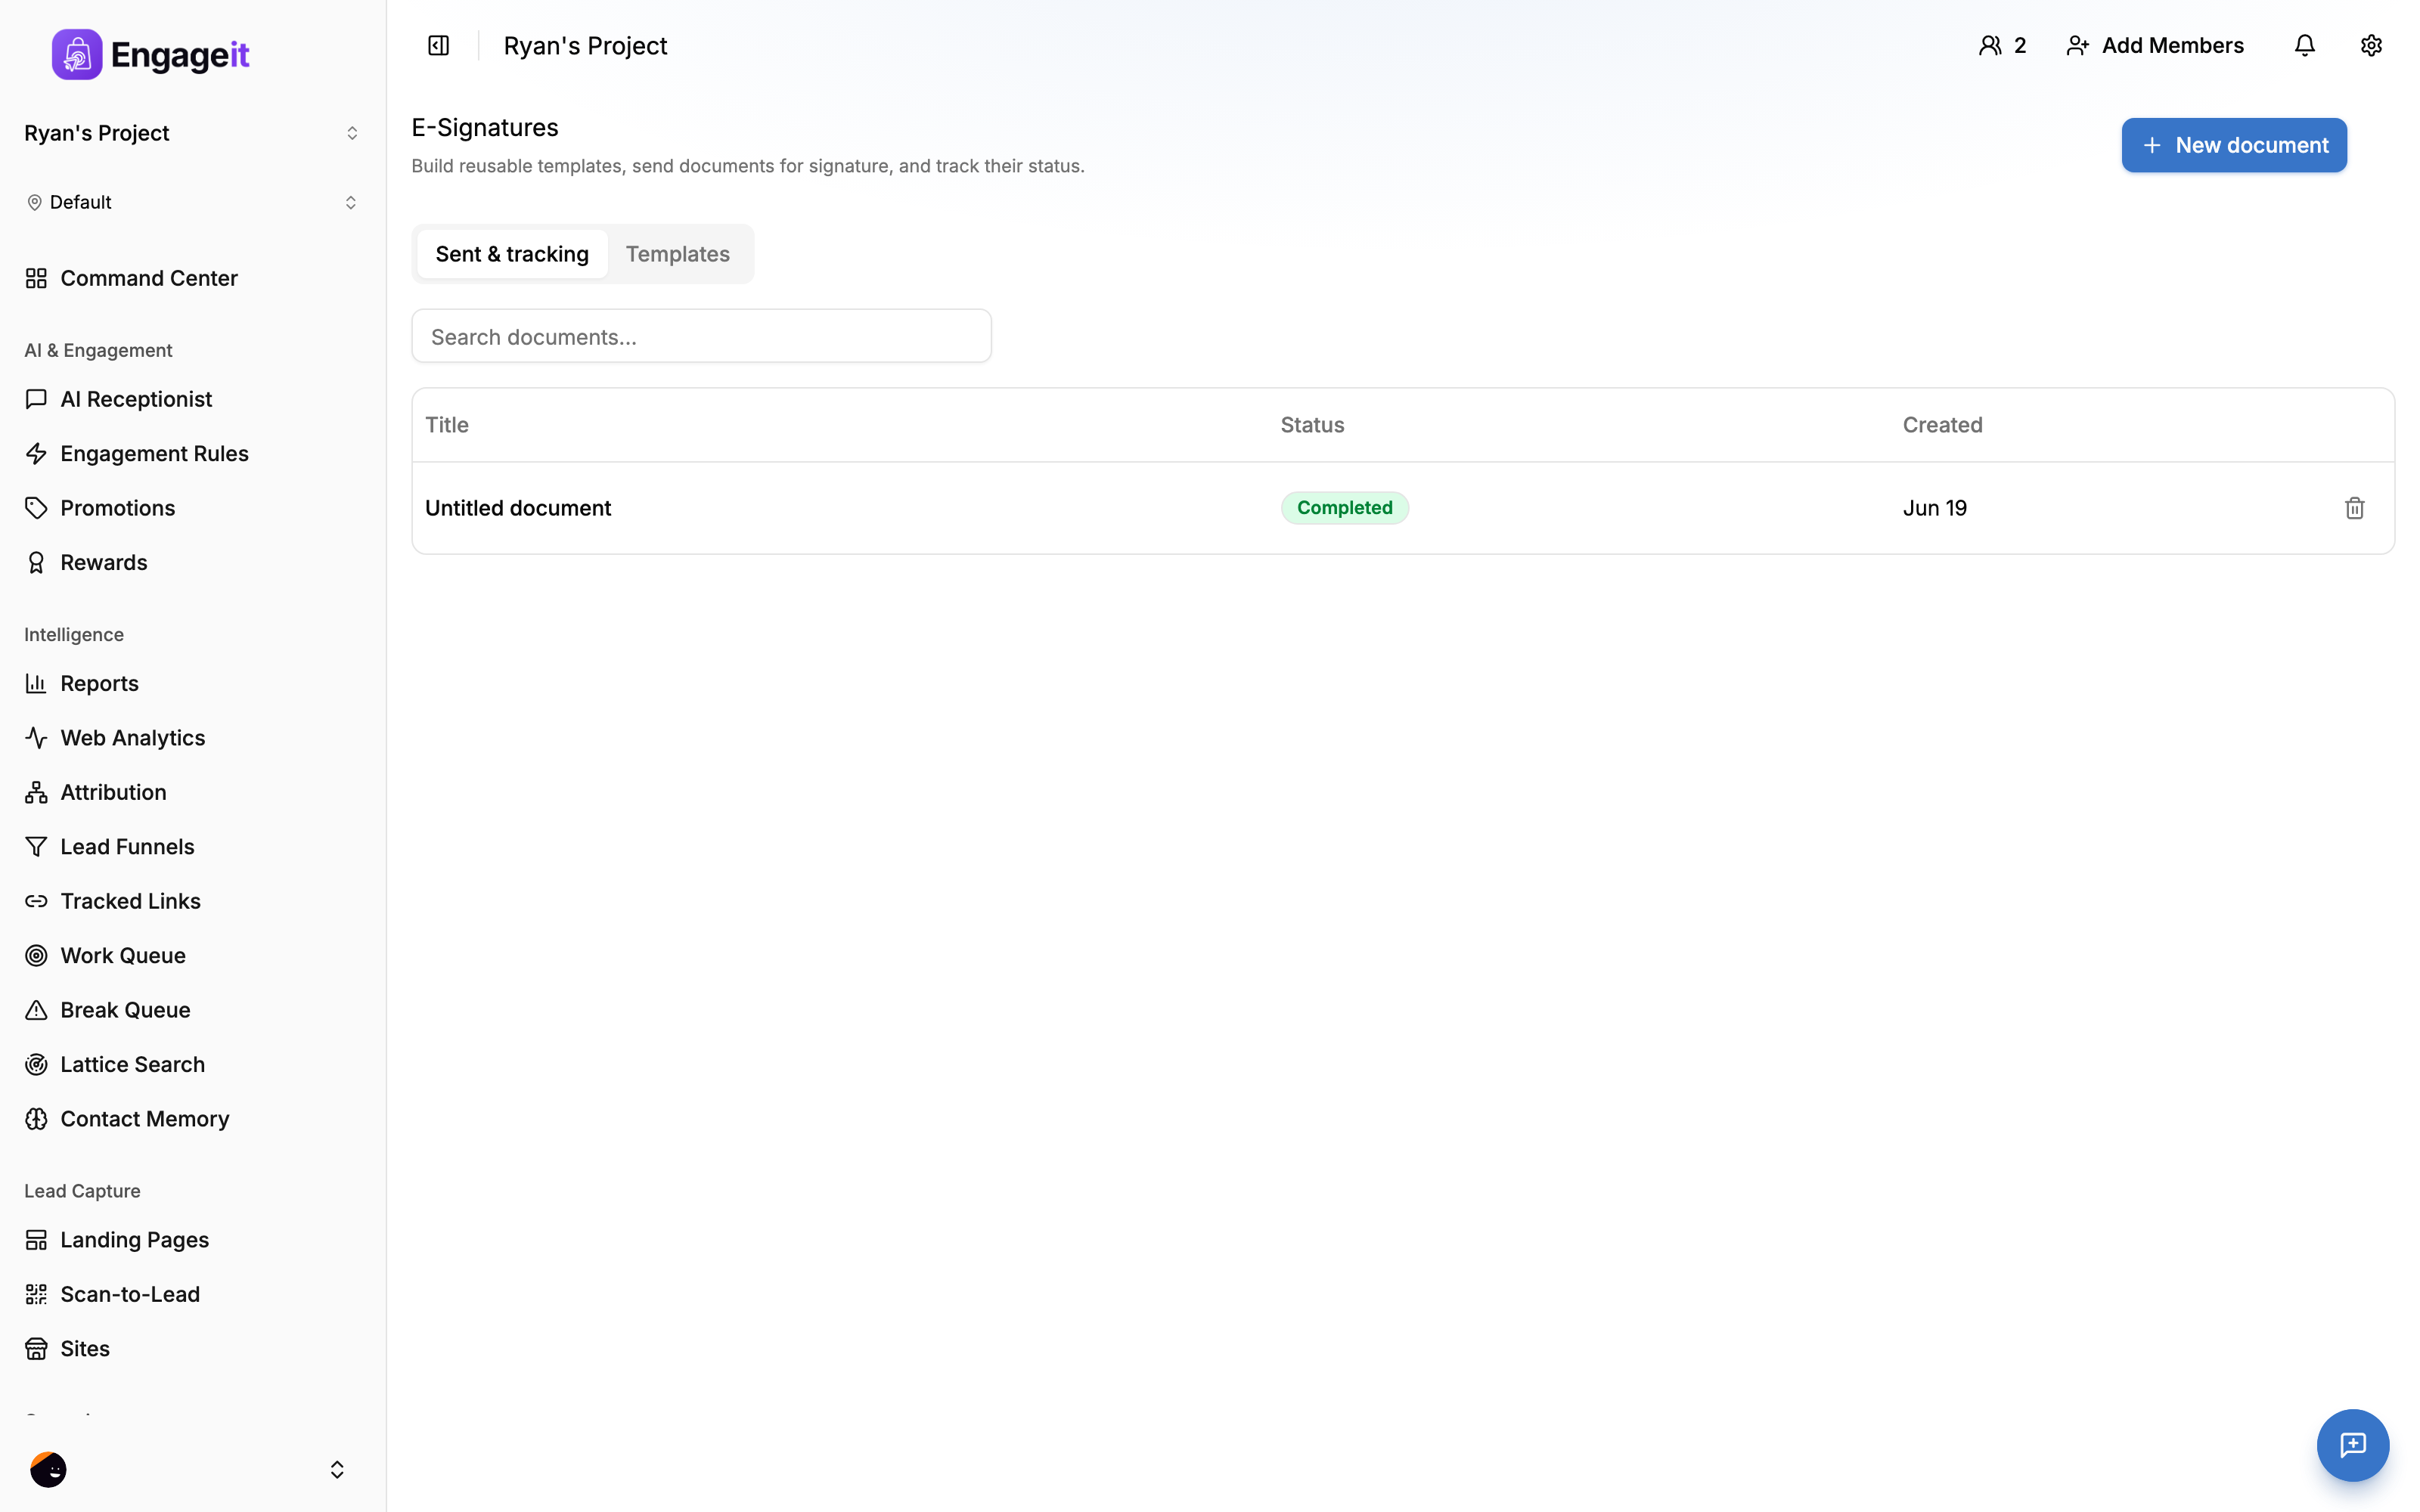The height and width of the screenshot is (1512, 2420).
Task: Create a New document
Action: (x=2234, y=145)
